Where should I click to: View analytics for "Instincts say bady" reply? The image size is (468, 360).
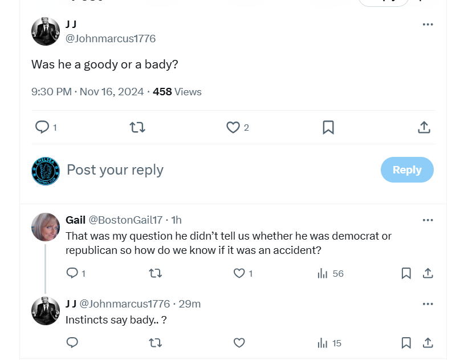pos(323,343)
